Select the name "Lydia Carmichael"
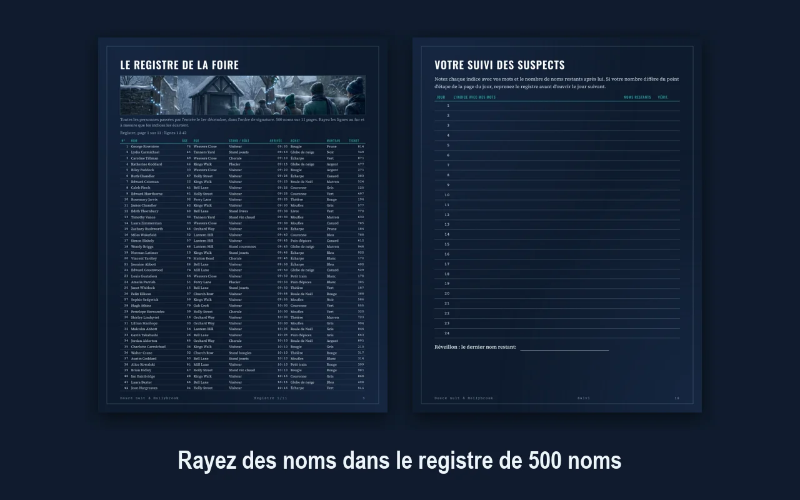The image size is (800, 500). [145, 152]
